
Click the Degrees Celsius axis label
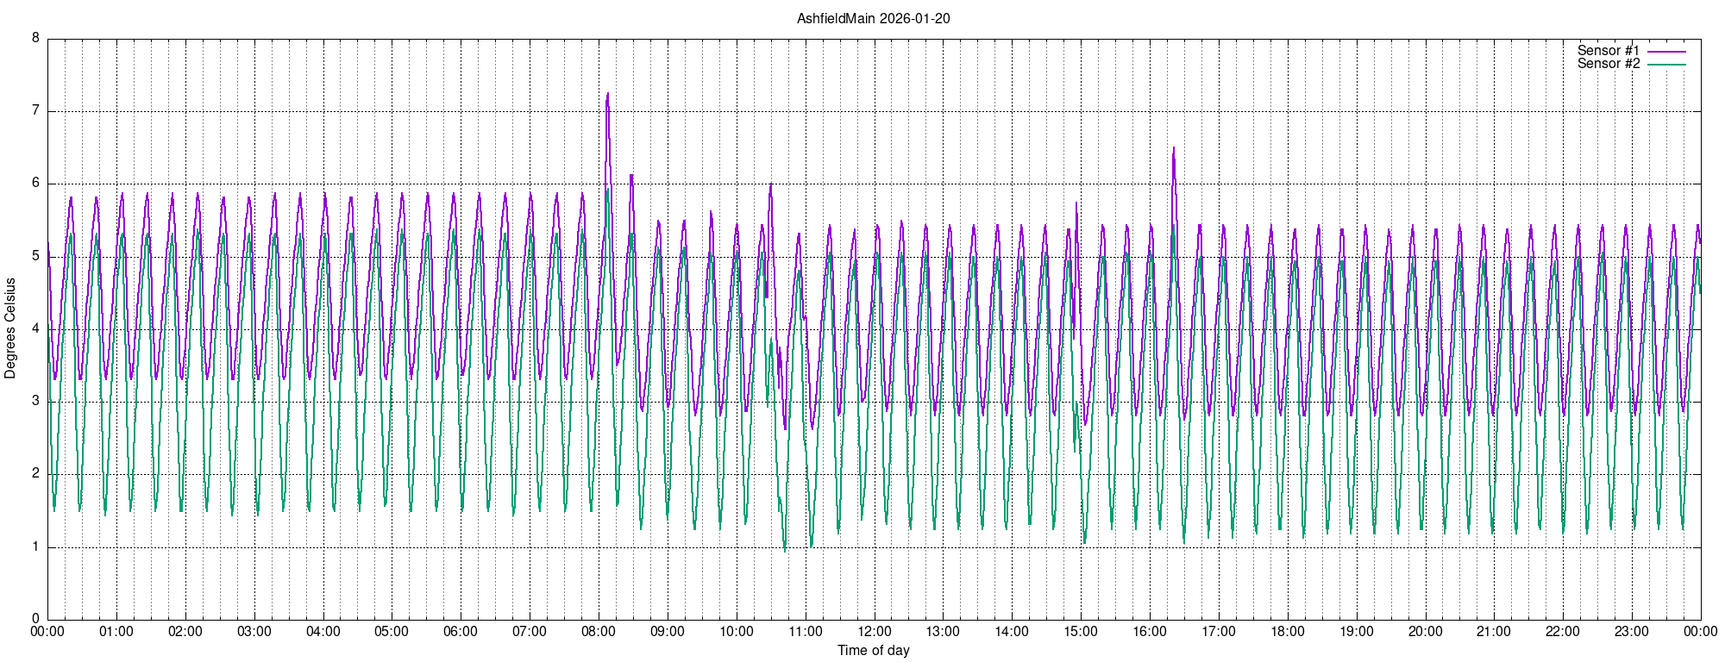click(x=10, y=328)
